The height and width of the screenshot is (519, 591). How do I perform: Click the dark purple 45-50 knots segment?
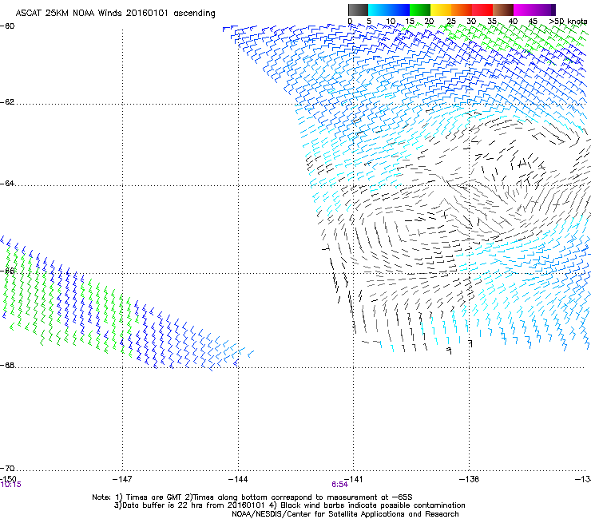click(545, 10)
